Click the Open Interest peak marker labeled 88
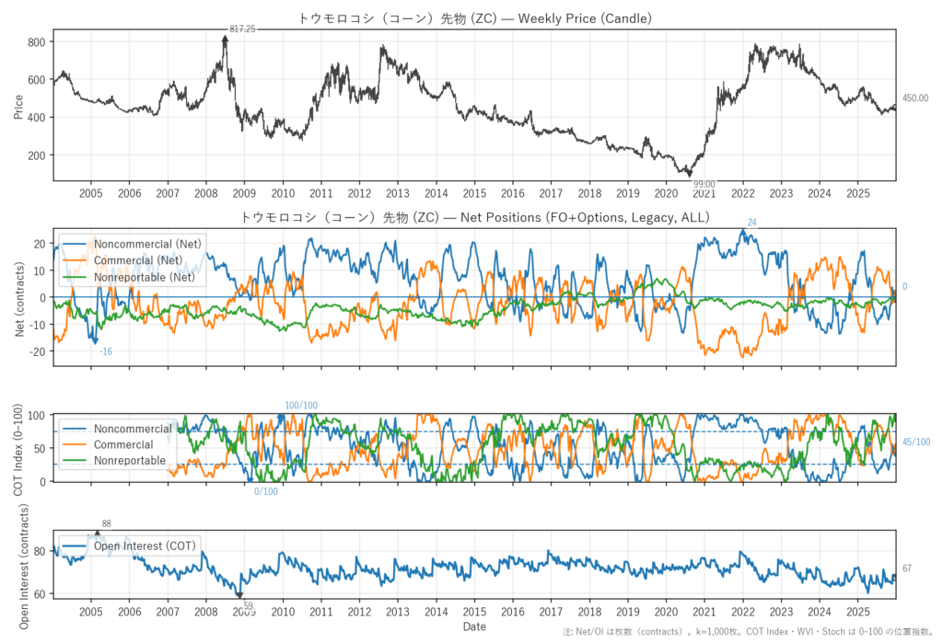This screenshot has width=943, height=643. (x=99, y=533)
